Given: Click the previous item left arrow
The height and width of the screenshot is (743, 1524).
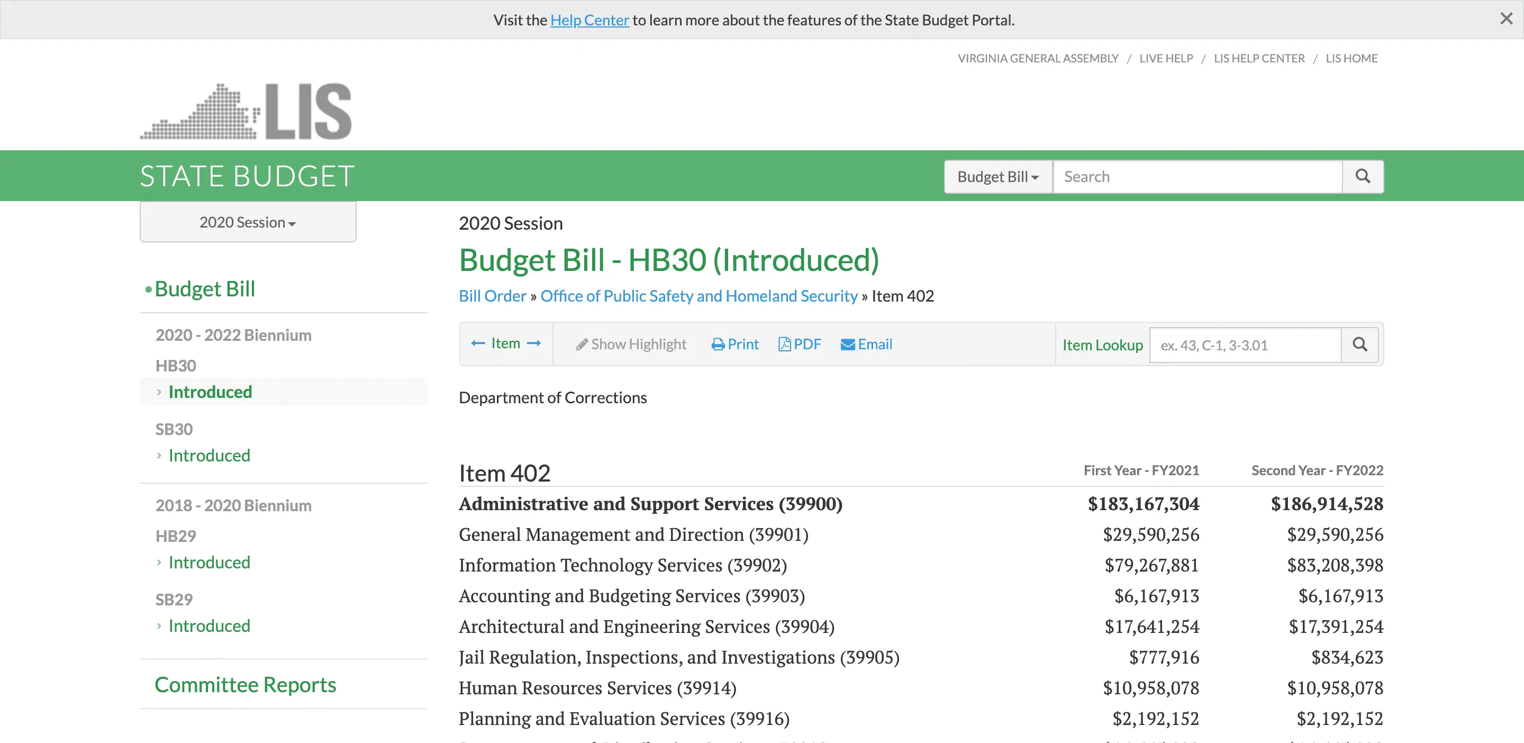Looking at the screenshot, I should tap(477, 343).
